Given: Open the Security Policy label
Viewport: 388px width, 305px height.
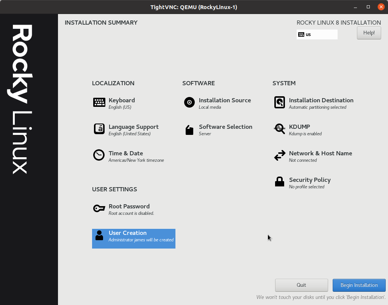Looking at the screenshot, I should click(x=310, y=180).
